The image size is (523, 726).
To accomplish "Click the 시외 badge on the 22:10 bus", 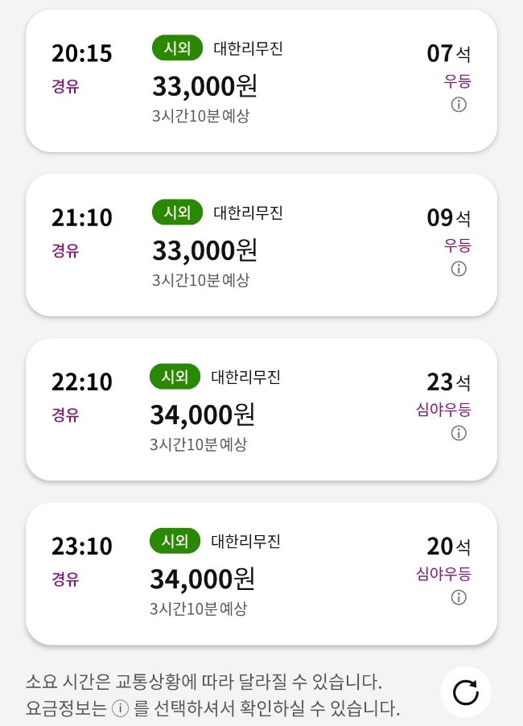I will [175, 377].
